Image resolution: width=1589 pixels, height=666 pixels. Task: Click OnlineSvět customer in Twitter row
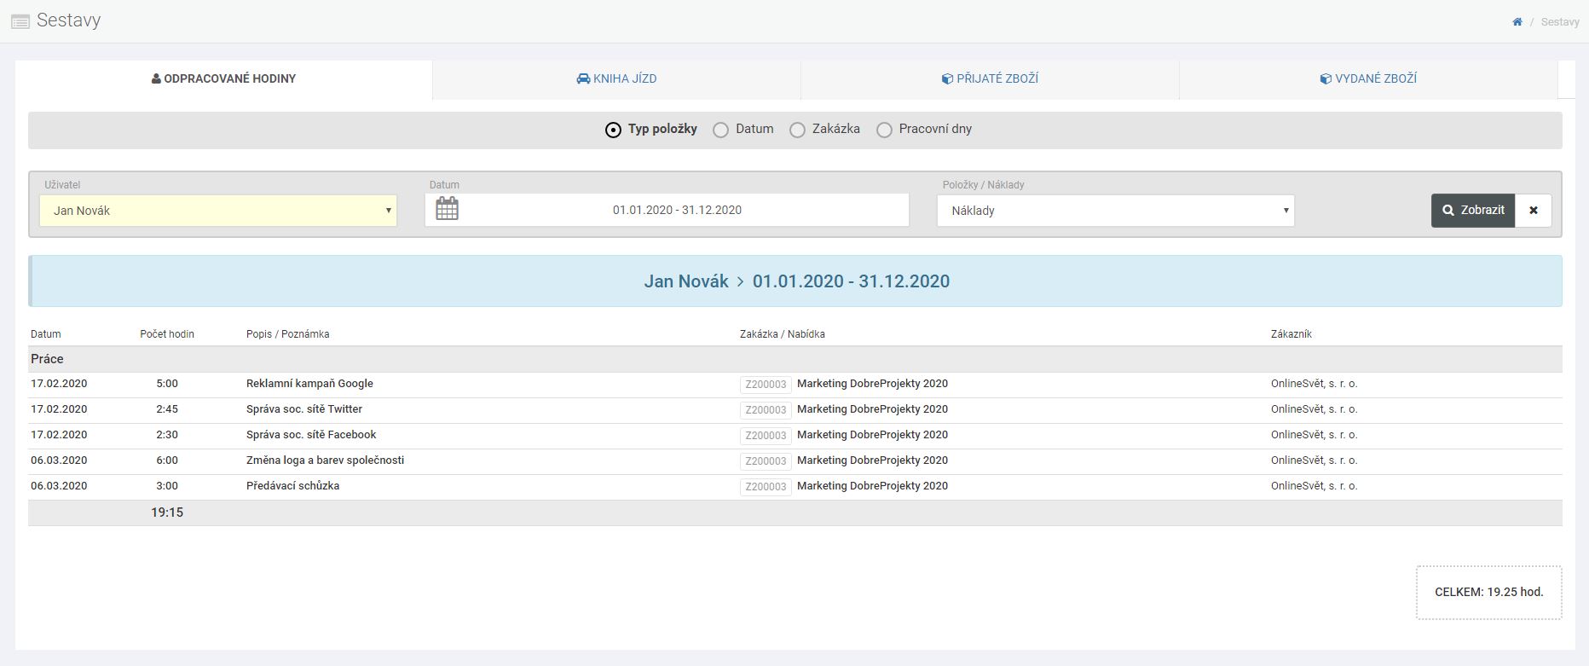pos(1314,409)
